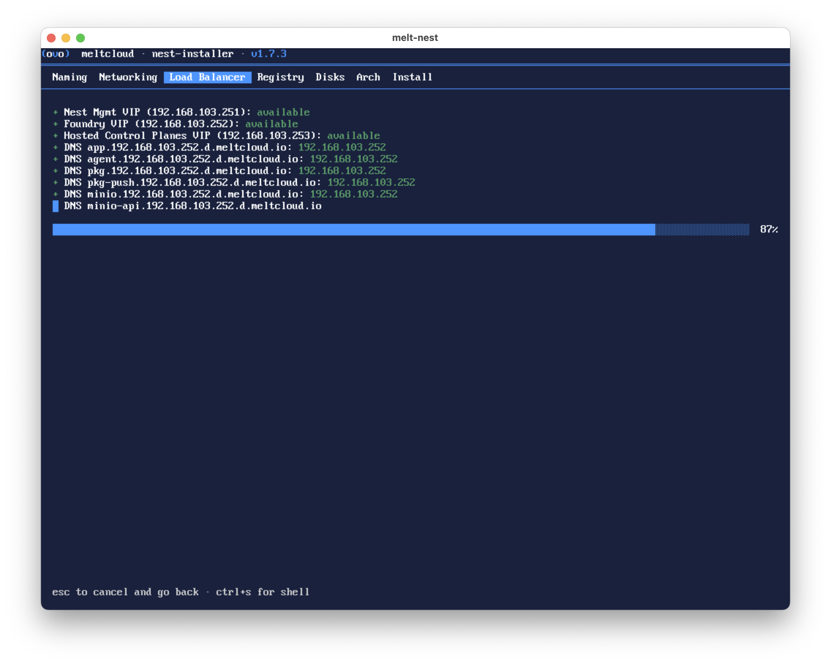Click the 87% progress label

(768, 229)
